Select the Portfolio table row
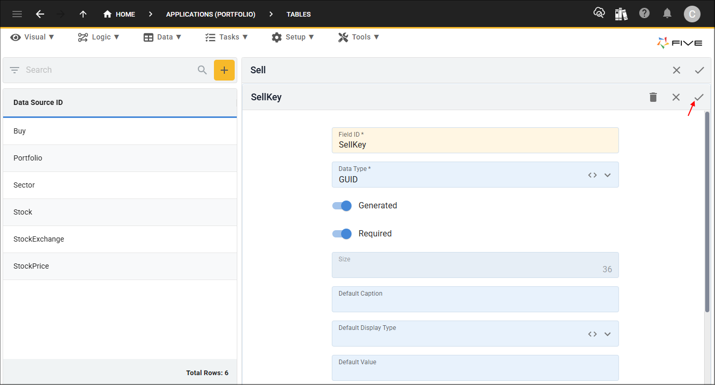Screen dimensions: 715x385 (120, 158)
